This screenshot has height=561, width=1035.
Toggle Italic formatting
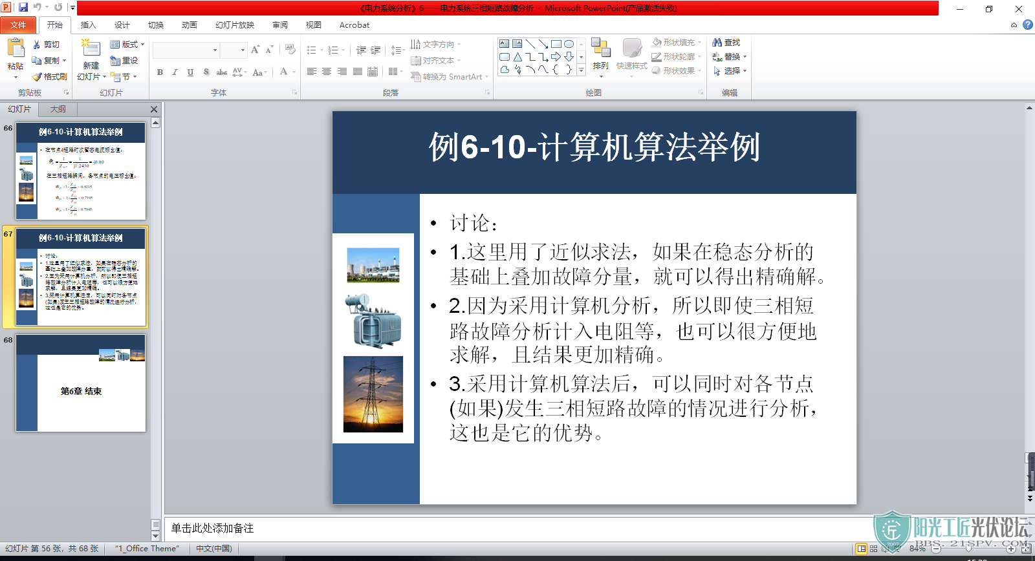pos(175,72)
